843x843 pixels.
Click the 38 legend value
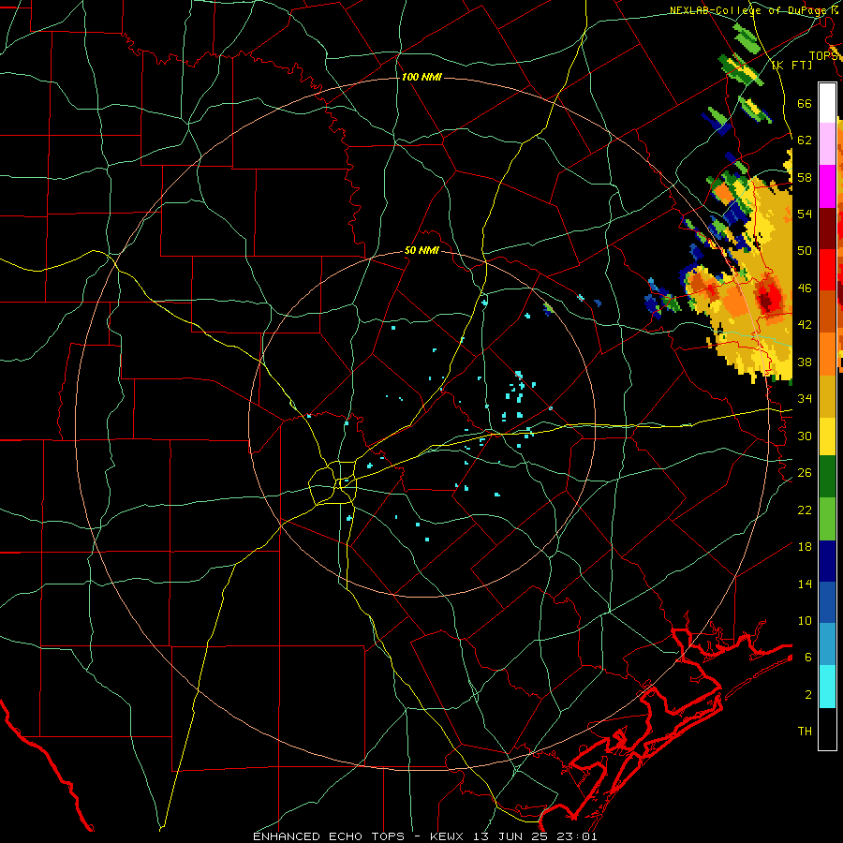tap(805, 362)
